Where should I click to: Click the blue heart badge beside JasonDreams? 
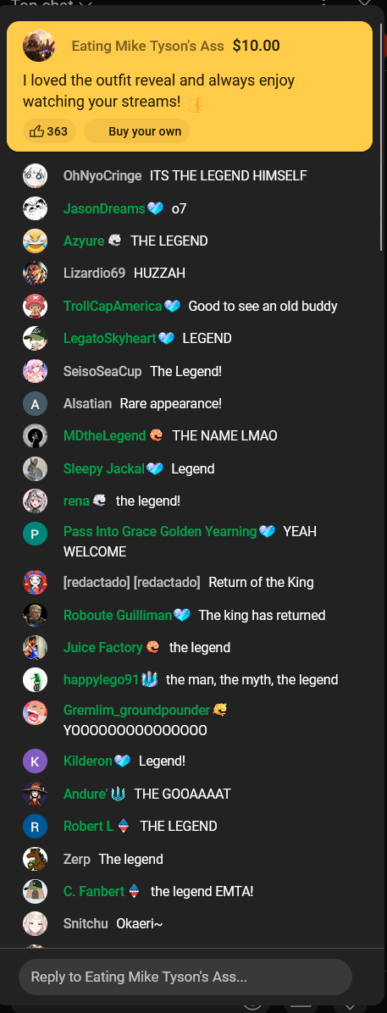(155, 208)
